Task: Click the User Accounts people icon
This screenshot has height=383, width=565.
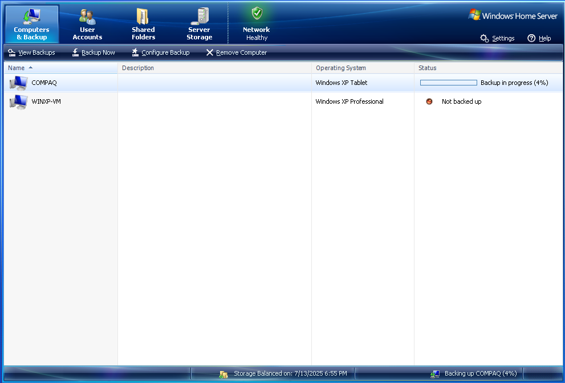Action: [87, 16]
